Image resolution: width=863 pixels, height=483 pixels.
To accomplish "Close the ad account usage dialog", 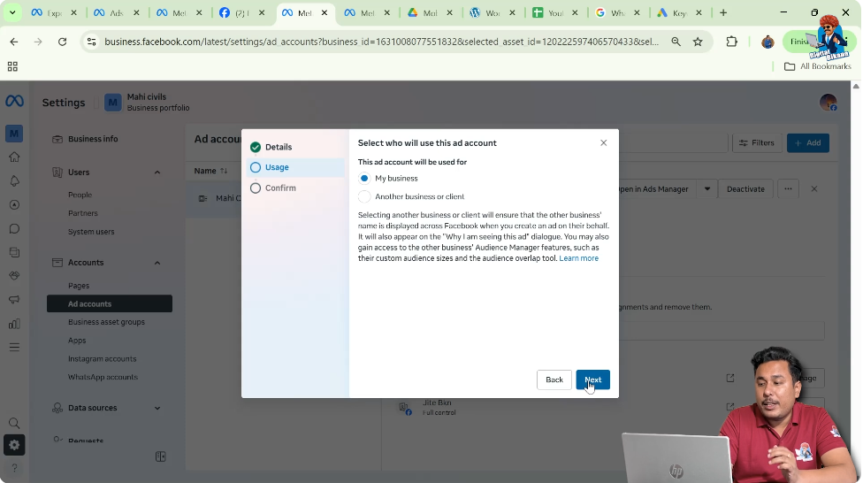I will coord(603,142).
